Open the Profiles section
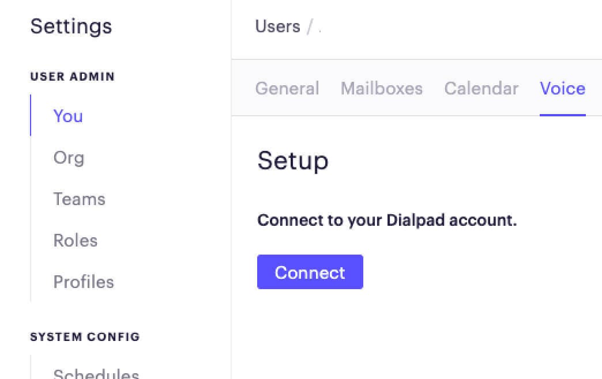The width and height of the screenshot is (602, 379). 84,282
